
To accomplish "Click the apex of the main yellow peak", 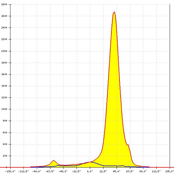I will point(114,12).
